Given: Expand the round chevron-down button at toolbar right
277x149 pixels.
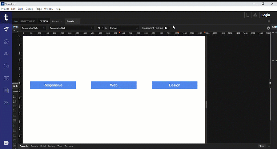Looking at the screenshot, I should tap(268, 28).
